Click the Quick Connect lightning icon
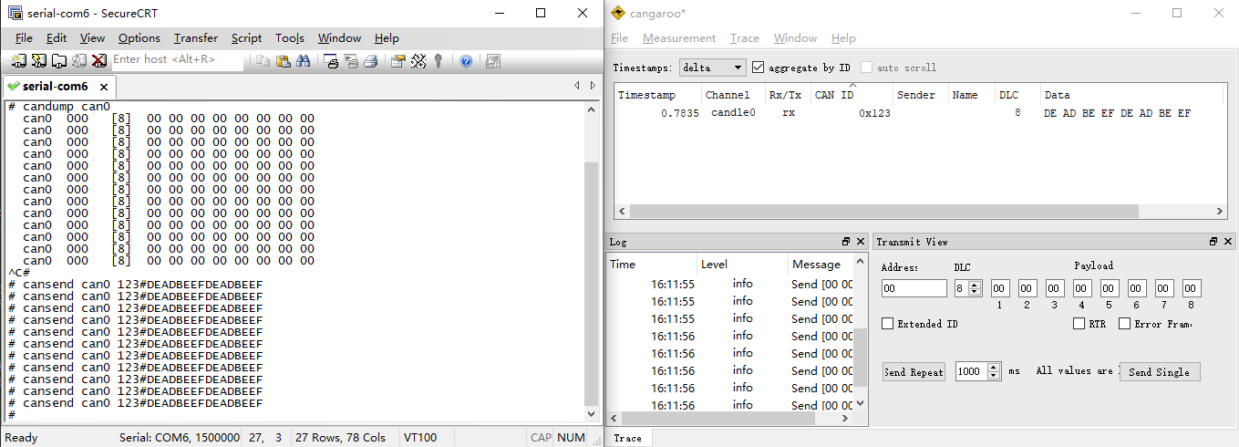Image resolution: width=1239 pixels, height=447 pixels. 38,61
